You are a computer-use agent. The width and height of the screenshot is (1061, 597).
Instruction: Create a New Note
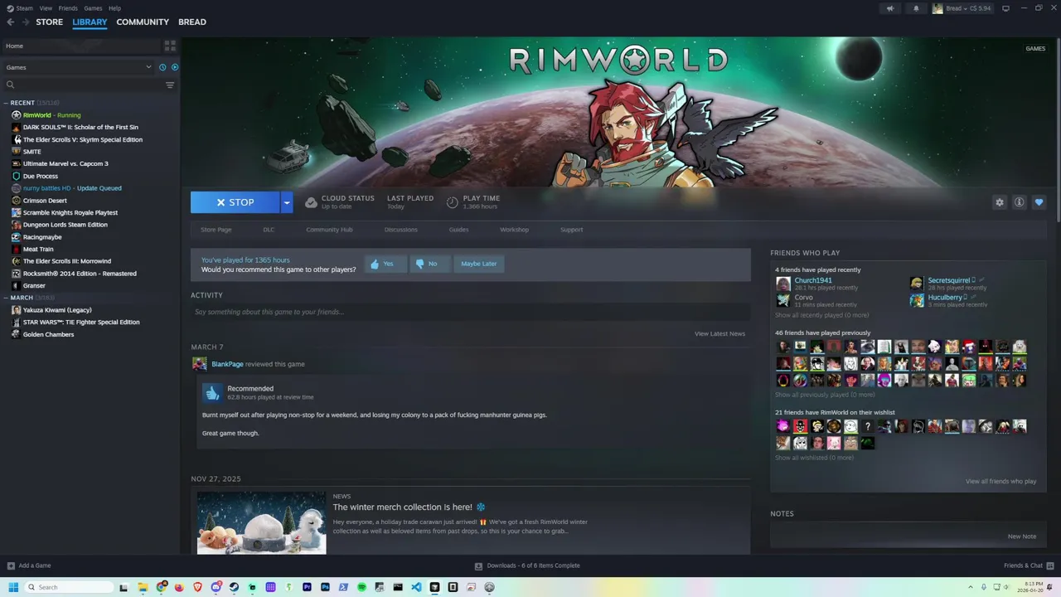[1022, 536]
